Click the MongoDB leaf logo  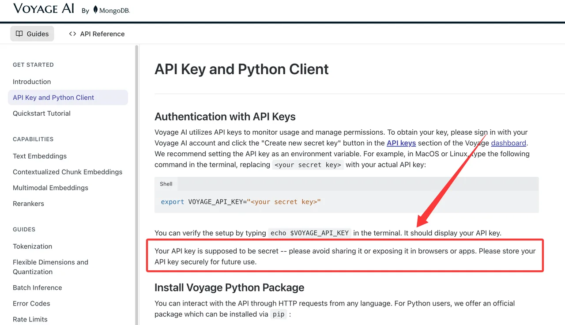[x=95, y=10]
